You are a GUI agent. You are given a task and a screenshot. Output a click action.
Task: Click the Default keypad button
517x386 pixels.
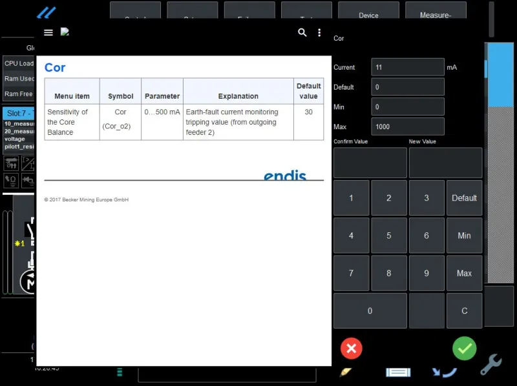[x=464, y=198]
